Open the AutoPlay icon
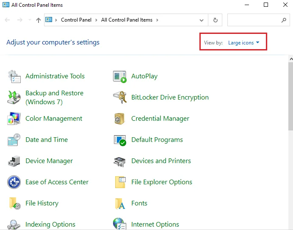Viewport: 293px width, 230px height. pos(120,77)
